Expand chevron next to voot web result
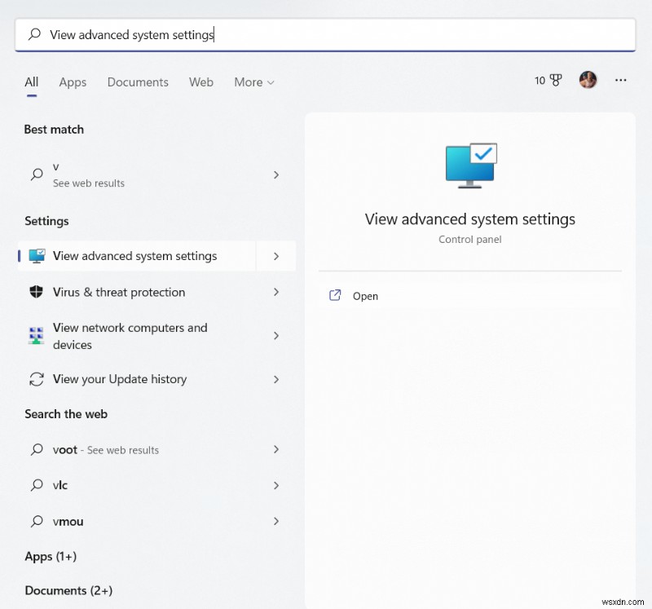 pyautogui.click(x=276, y=449)
